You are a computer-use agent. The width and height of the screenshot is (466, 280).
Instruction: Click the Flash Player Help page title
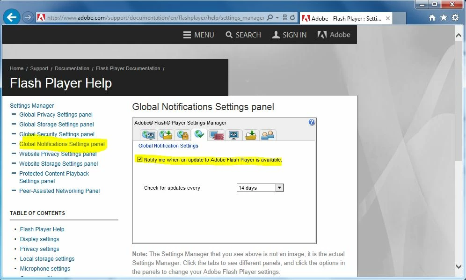[61, 83]
